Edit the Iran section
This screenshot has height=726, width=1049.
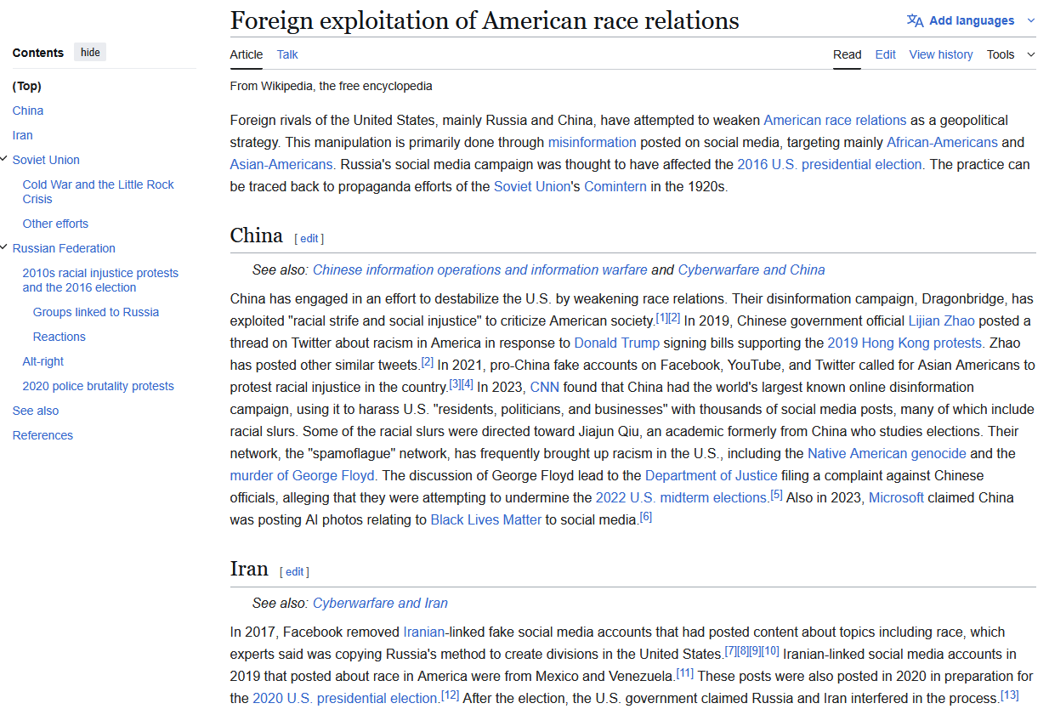point(294,572)
